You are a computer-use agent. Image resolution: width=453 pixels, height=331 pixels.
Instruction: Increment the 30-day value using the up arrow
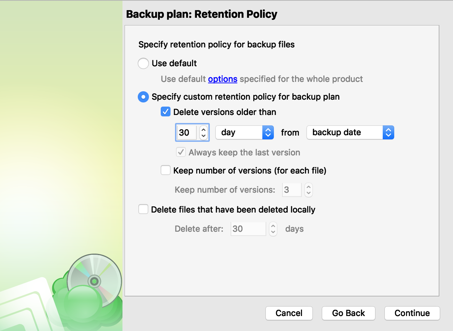pyautogui.click(x=204, y=130)
